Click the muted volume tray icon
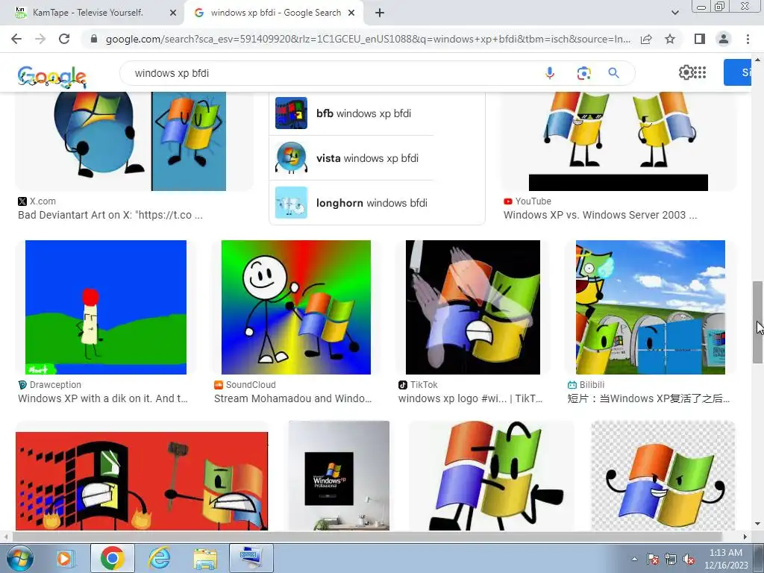The height and width of the screenshot is (573, 764). 689,559
